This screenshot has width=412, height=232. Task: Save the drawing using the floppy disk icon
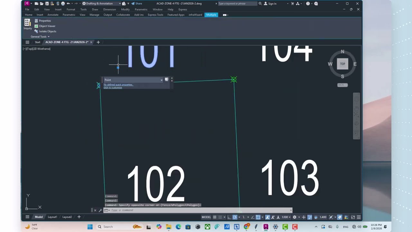click(47, 4)
